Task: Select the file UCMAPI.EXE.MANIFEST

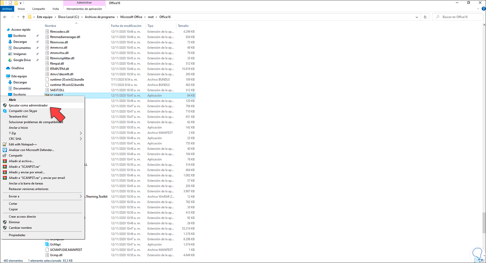Action: (x=66, y=250)
